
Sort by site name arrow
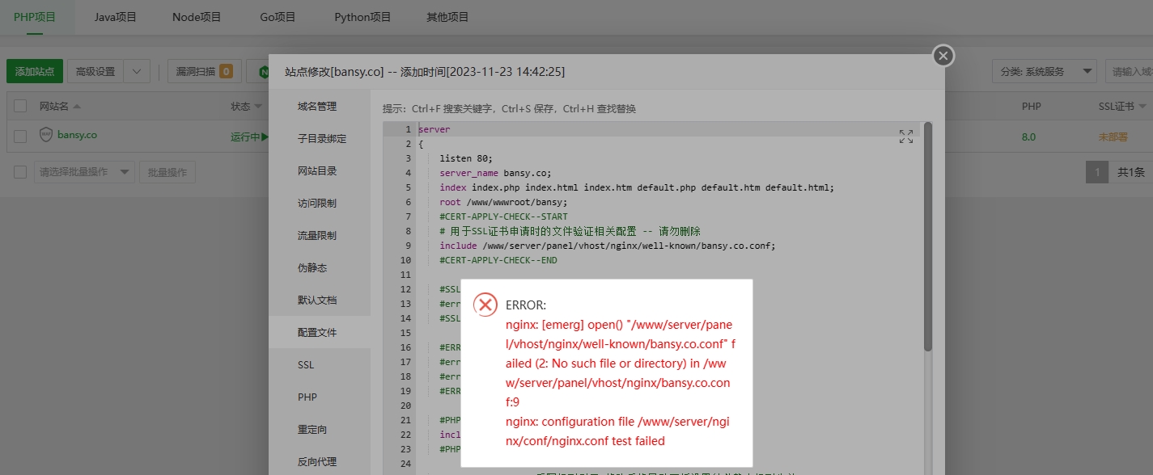pos(77,107)
